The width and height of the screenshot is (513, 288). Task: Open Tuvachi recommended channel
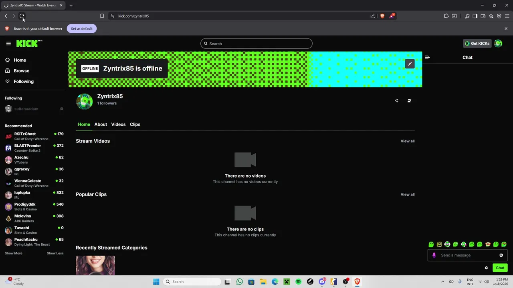tap(34, 230)
